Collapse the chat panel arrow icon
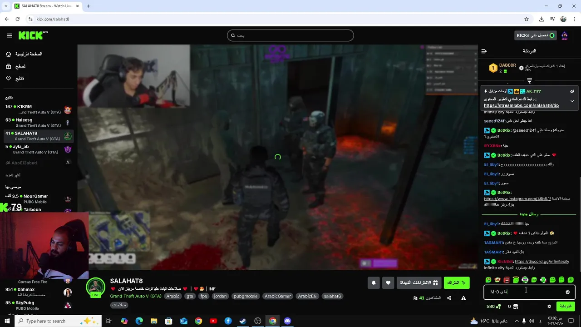 (x=484, y=51)
